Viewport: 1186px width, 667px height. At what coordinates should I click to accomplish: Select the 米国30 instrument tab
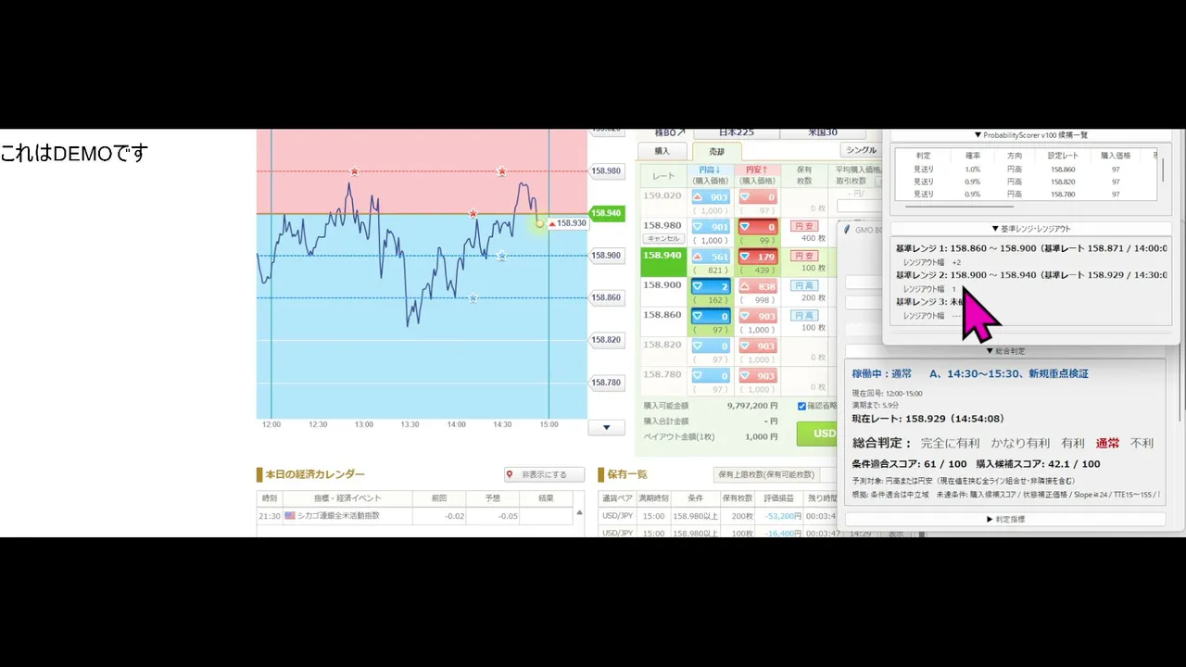point(823,132)
